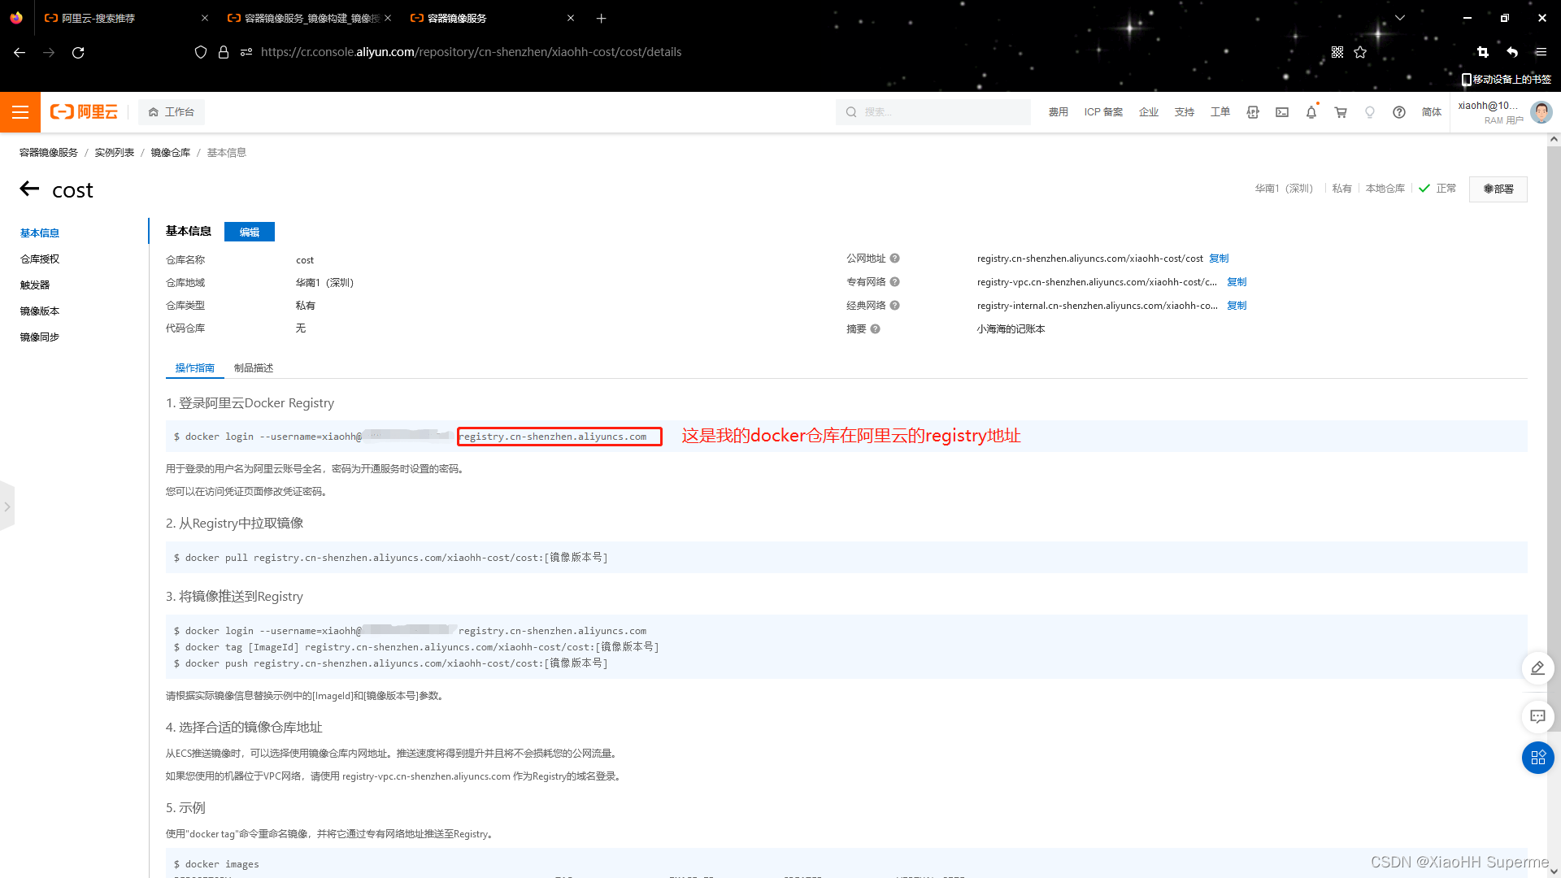Click the 编辑 edit button
1561x878 pixels.
[x=250, y=232]
